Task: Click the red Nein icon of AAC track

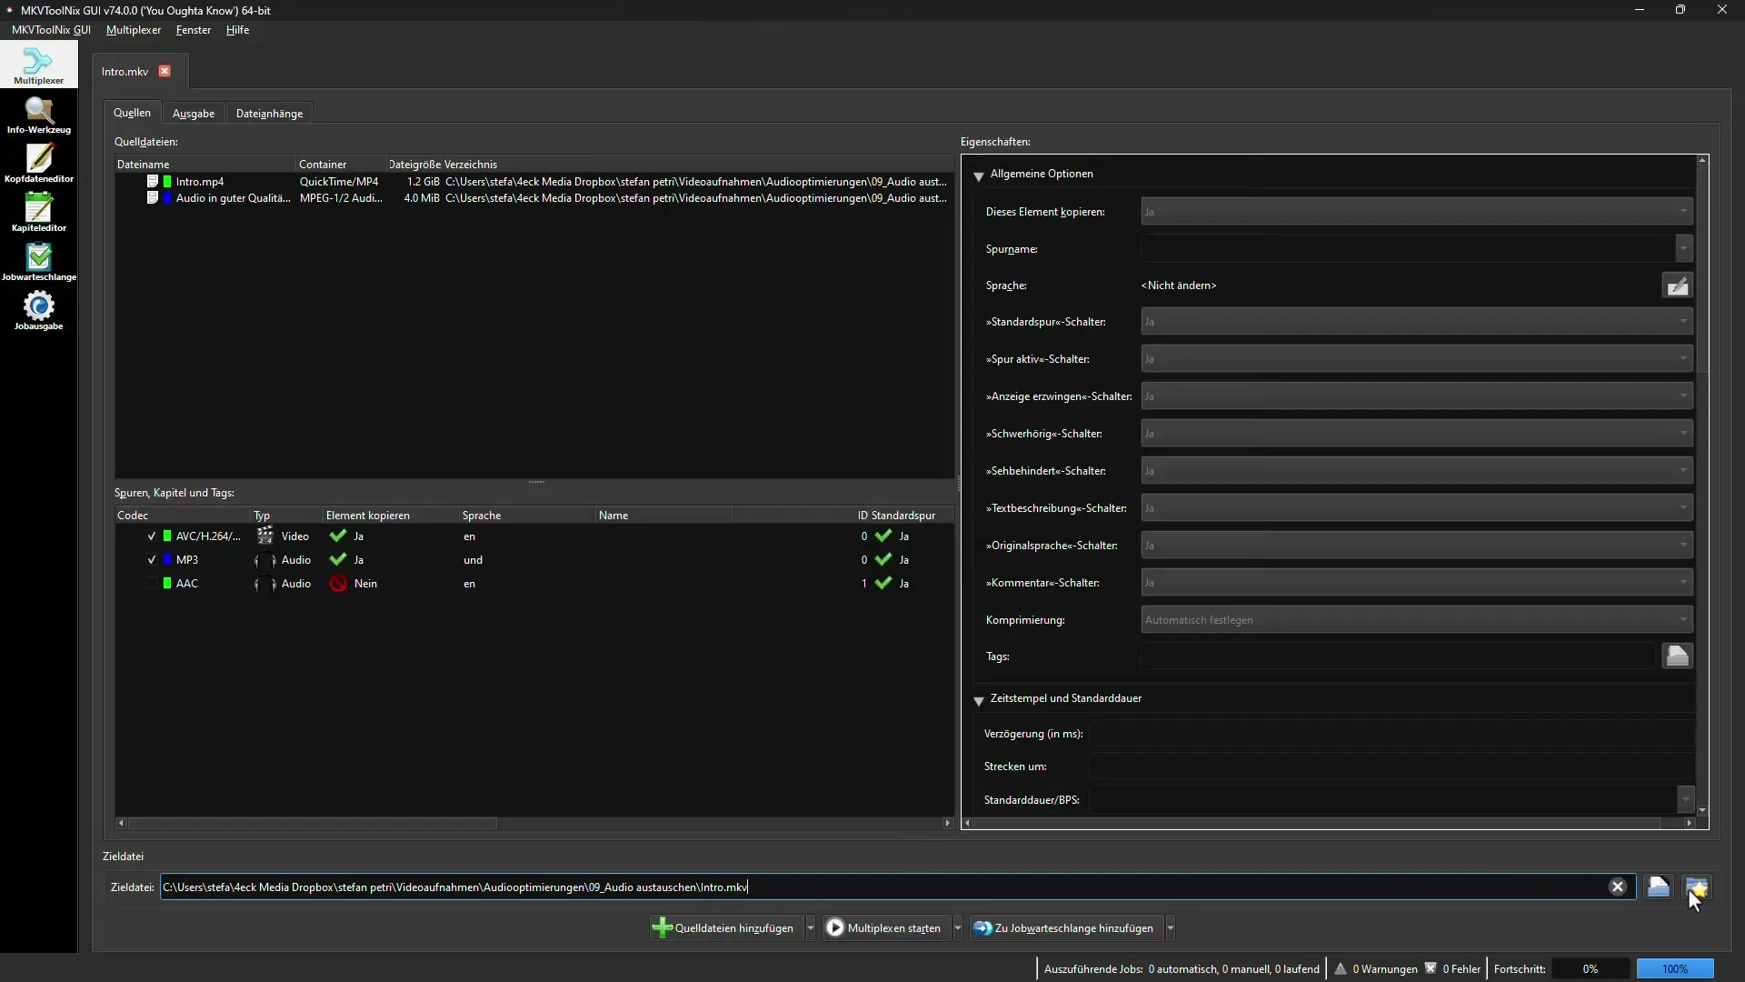Action: tap(338, 584)
